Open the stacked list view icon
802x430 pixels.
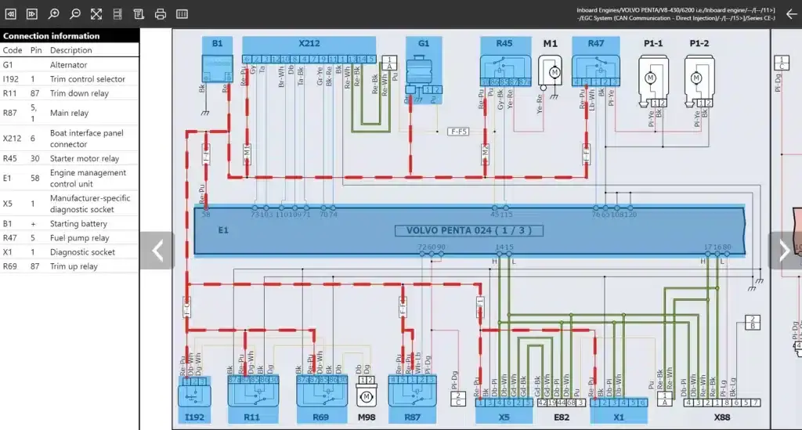117,13
